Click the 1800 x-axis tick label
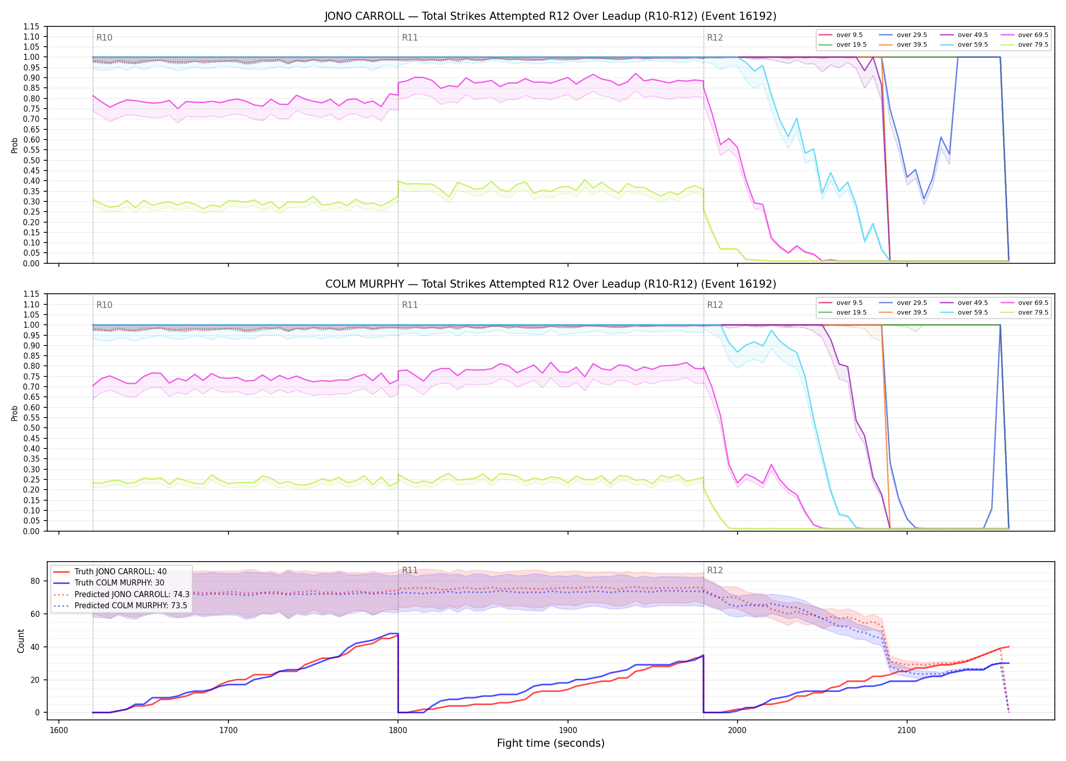This screenshot has width=1066, height=761. [x=398, y=730]
